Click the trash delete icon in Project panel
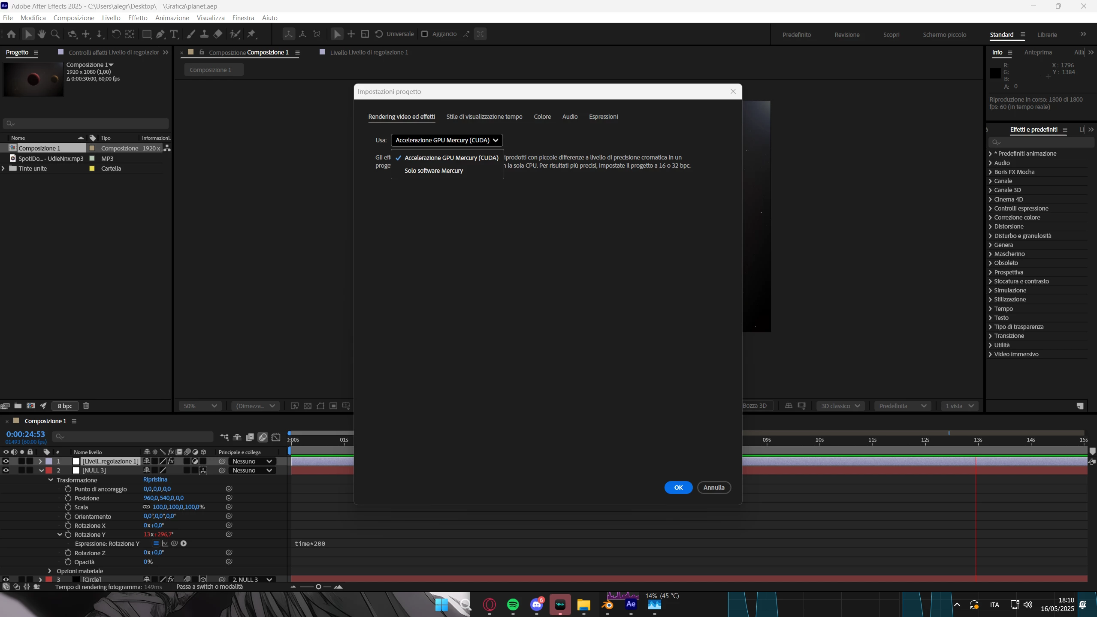1097x617 pixels. pos(86,406)
